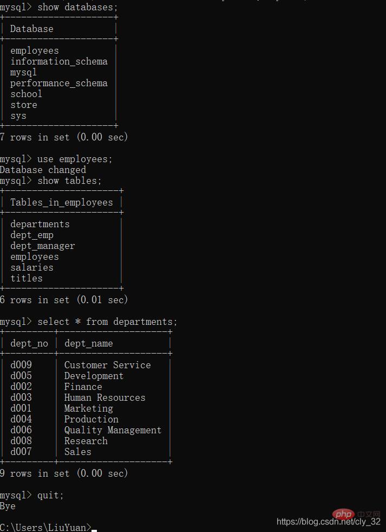The height and width of the screenshot is (532, 386).
Task: Click the 'quit;' command text
Action: (50, 495)
